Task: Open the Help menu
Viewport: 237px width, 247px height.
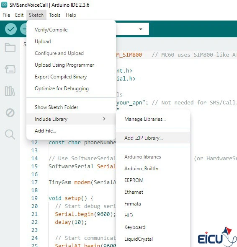Action: pos(71,15)
